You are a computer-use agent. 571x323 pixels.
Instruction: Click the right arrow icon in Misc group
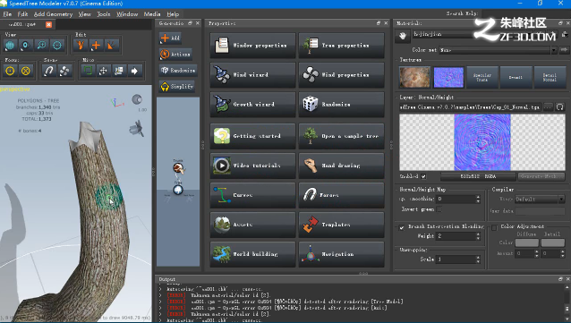[134, 71]
